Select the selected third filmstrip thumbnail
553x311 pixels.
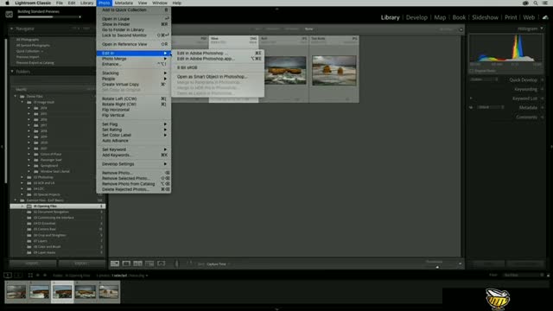[62, 292]
